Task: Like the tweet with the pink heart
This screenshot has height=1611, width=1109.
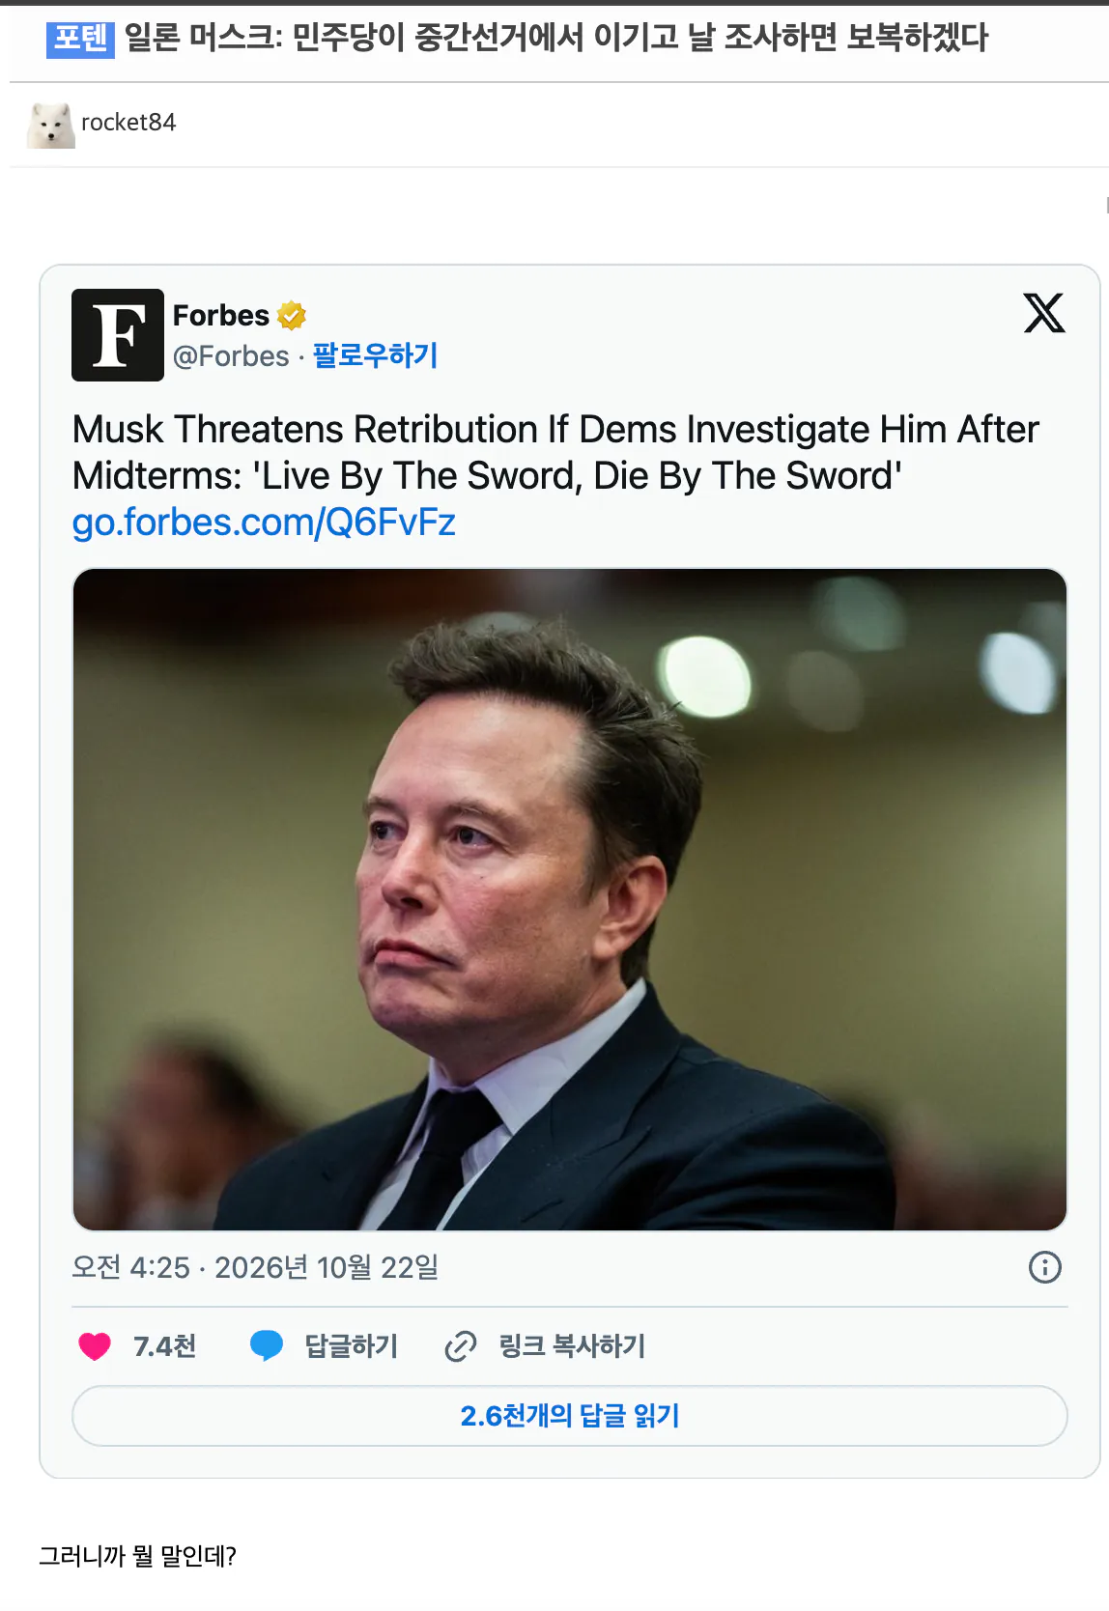Action: coord(95,1345)
